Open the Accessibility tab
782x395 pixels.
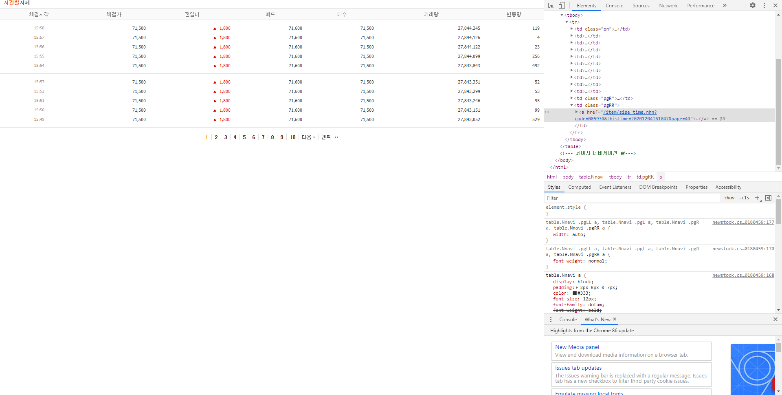coord(728,187)
